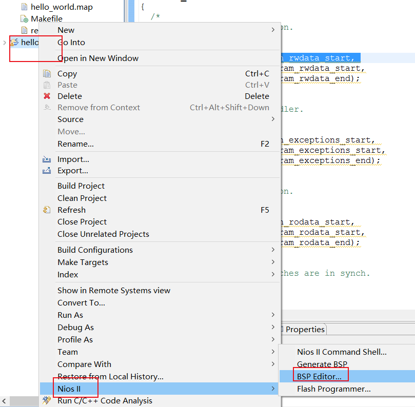Select hello_world.map file in tree

tap(62, 7)
